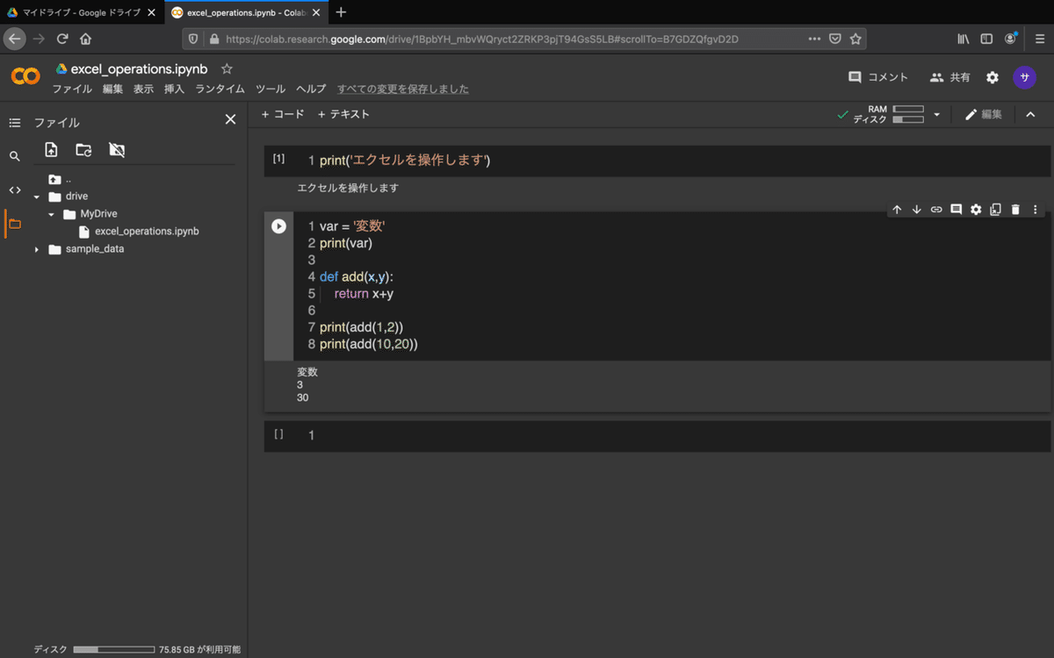Delete the current cell with the trash icon

click(1015, 209)
